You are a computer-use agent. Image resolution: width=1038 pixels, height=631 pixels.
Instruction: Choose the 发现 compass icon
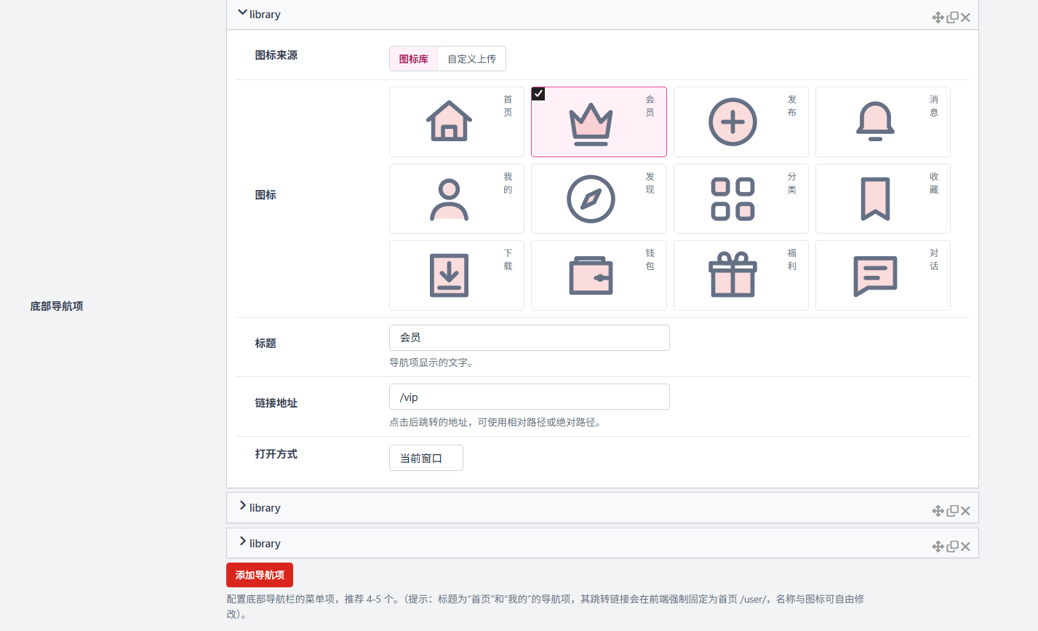(x=599, y=199)
